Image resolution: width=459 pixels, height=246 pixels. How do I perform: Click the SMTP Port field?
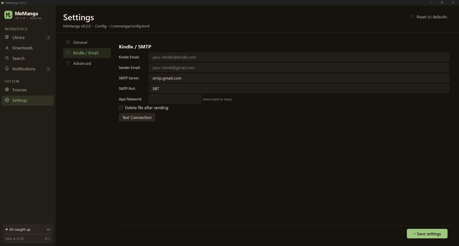coord(299,88)
